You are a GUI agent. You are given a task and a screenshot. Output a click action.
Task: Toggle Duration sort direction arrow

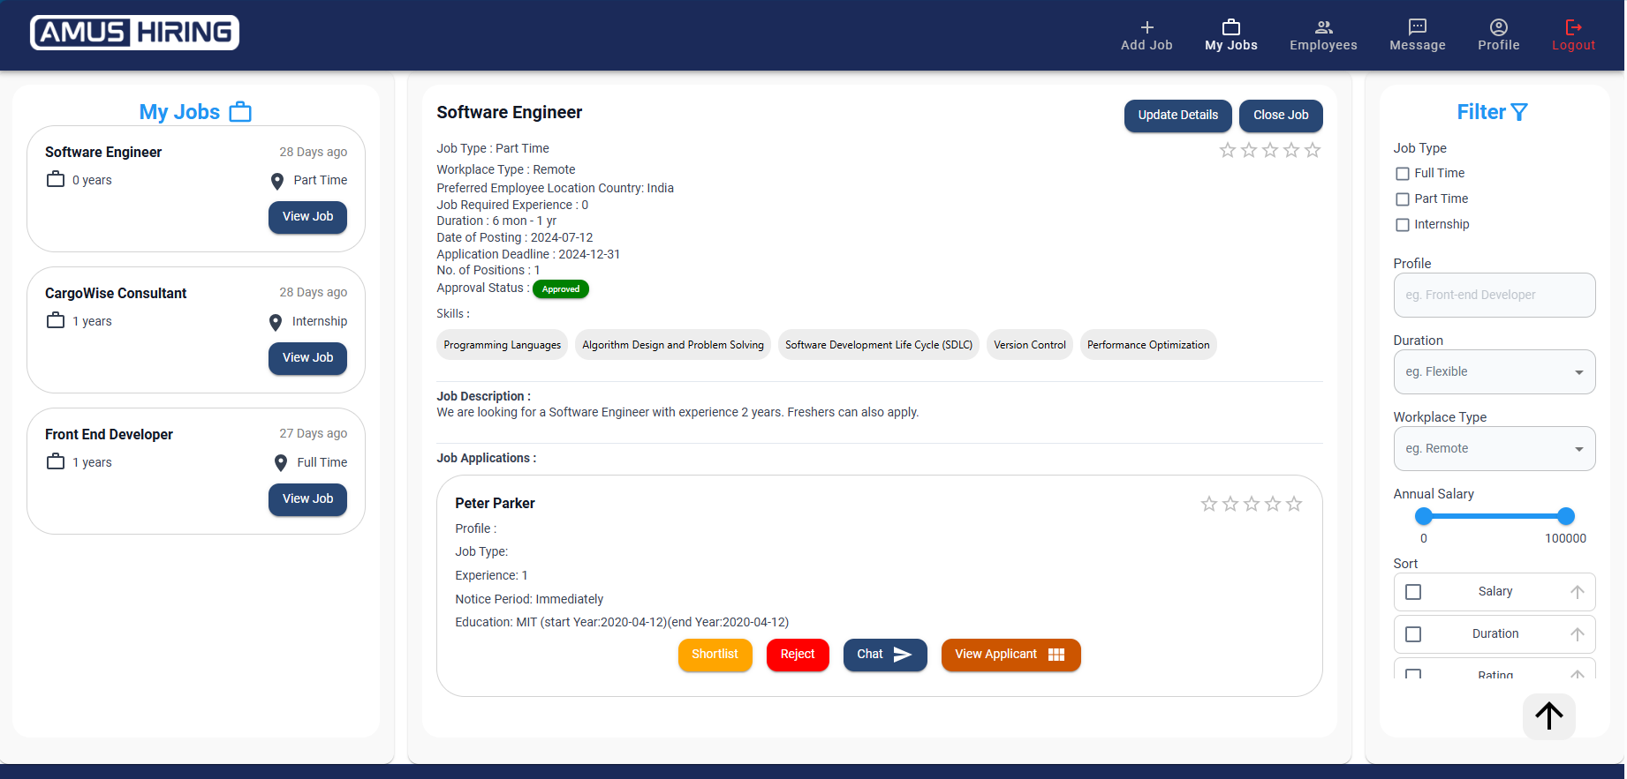coord(1579,635)
